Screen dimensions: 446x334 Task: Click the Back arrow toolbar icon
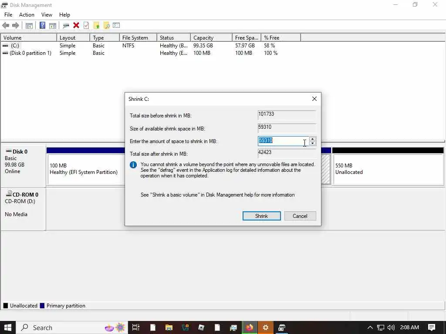coord(6,26)
